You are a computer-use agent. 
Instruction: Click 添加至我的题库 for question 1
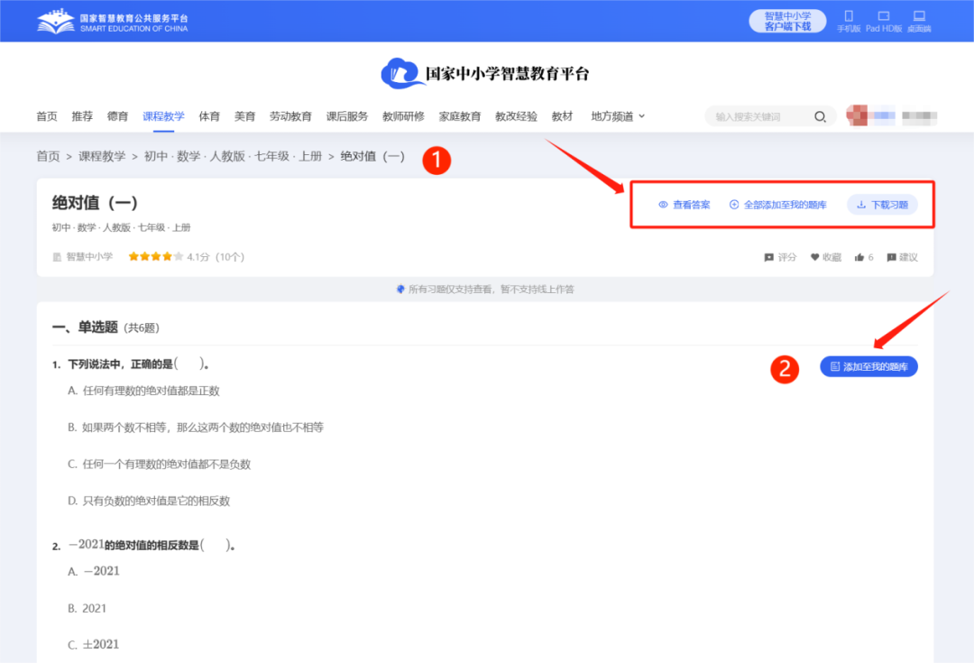868,366
